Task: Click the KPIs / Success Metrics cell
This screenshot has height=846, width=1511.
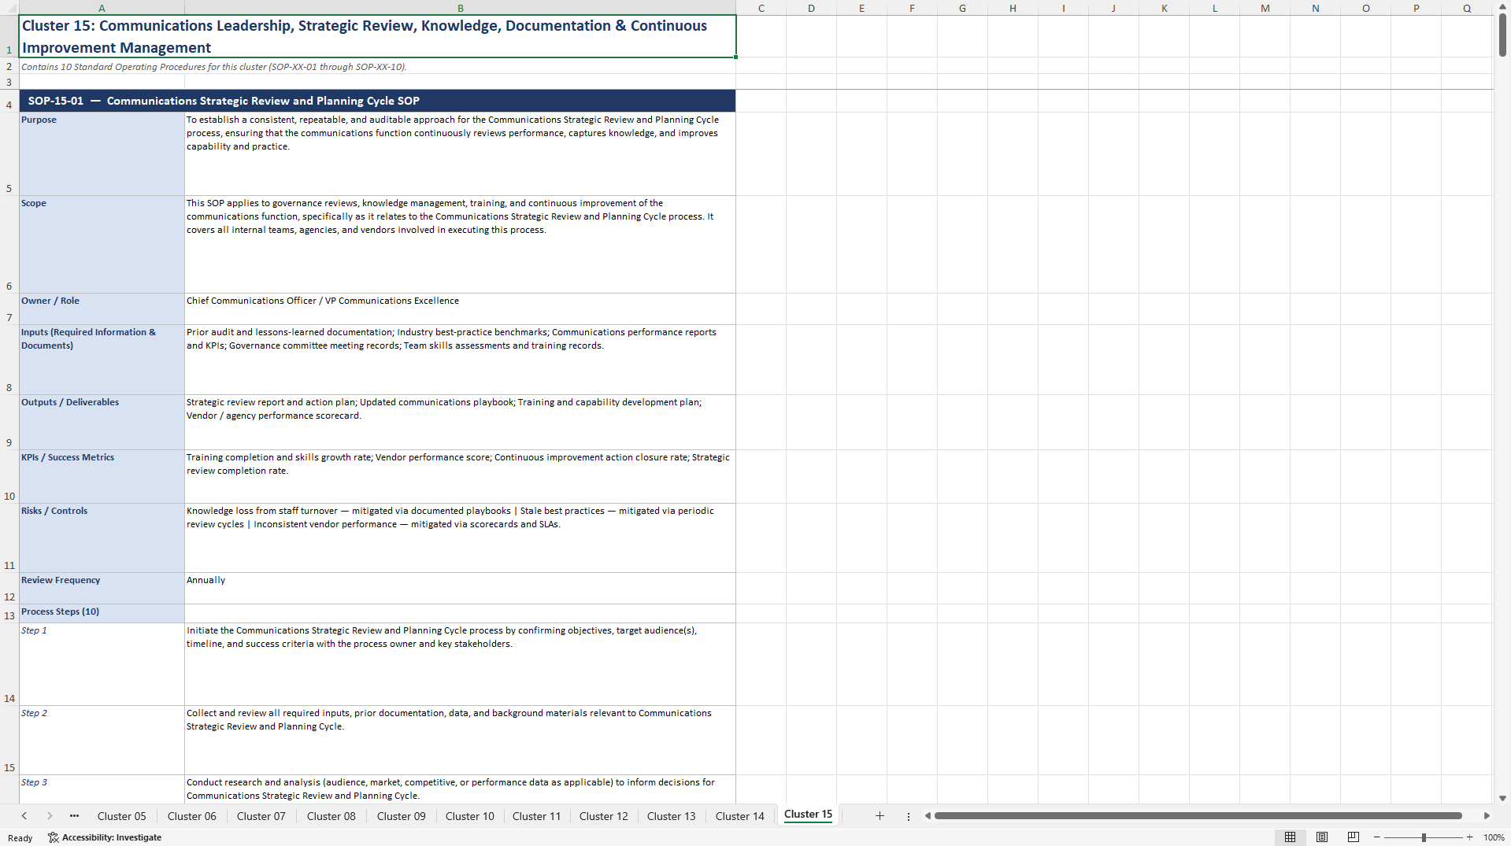Action: coord(102,477)
